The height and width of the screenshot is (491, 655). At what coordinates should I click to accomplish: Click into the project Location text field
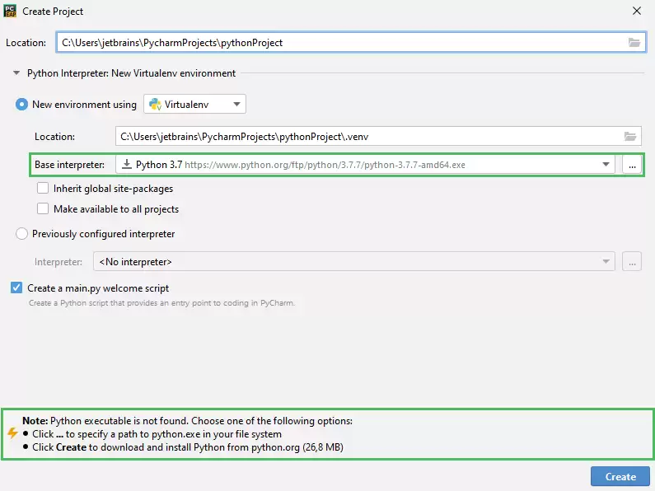[x=351, y=42]
